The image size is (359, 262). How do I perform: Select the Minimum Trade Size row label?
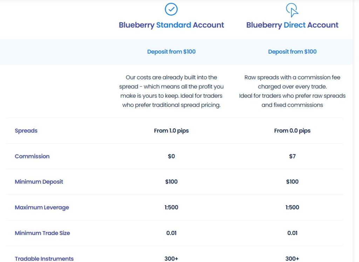pos(42,233)
